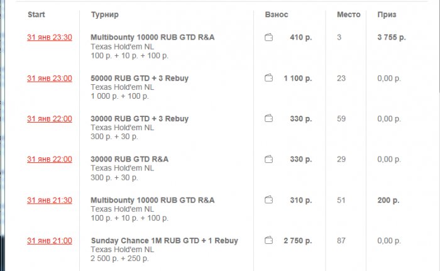Open the 31 янв 21:30 start time link
Viewport: 440px width, 271px height.
[x=49, y=201]
